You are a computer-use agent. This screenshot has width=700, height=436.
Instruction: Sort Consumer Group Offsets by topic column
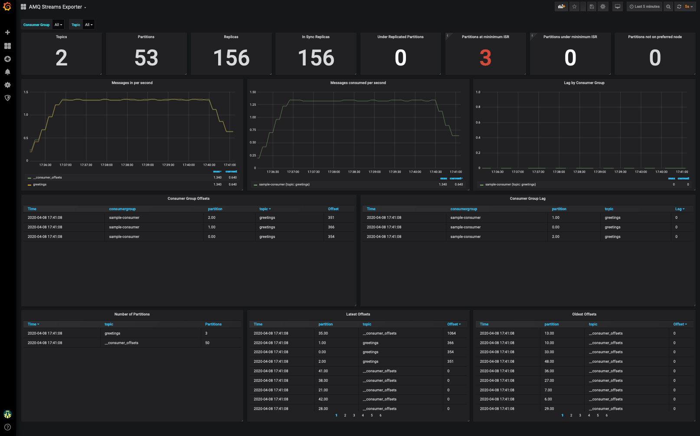[x=265, y=209]
